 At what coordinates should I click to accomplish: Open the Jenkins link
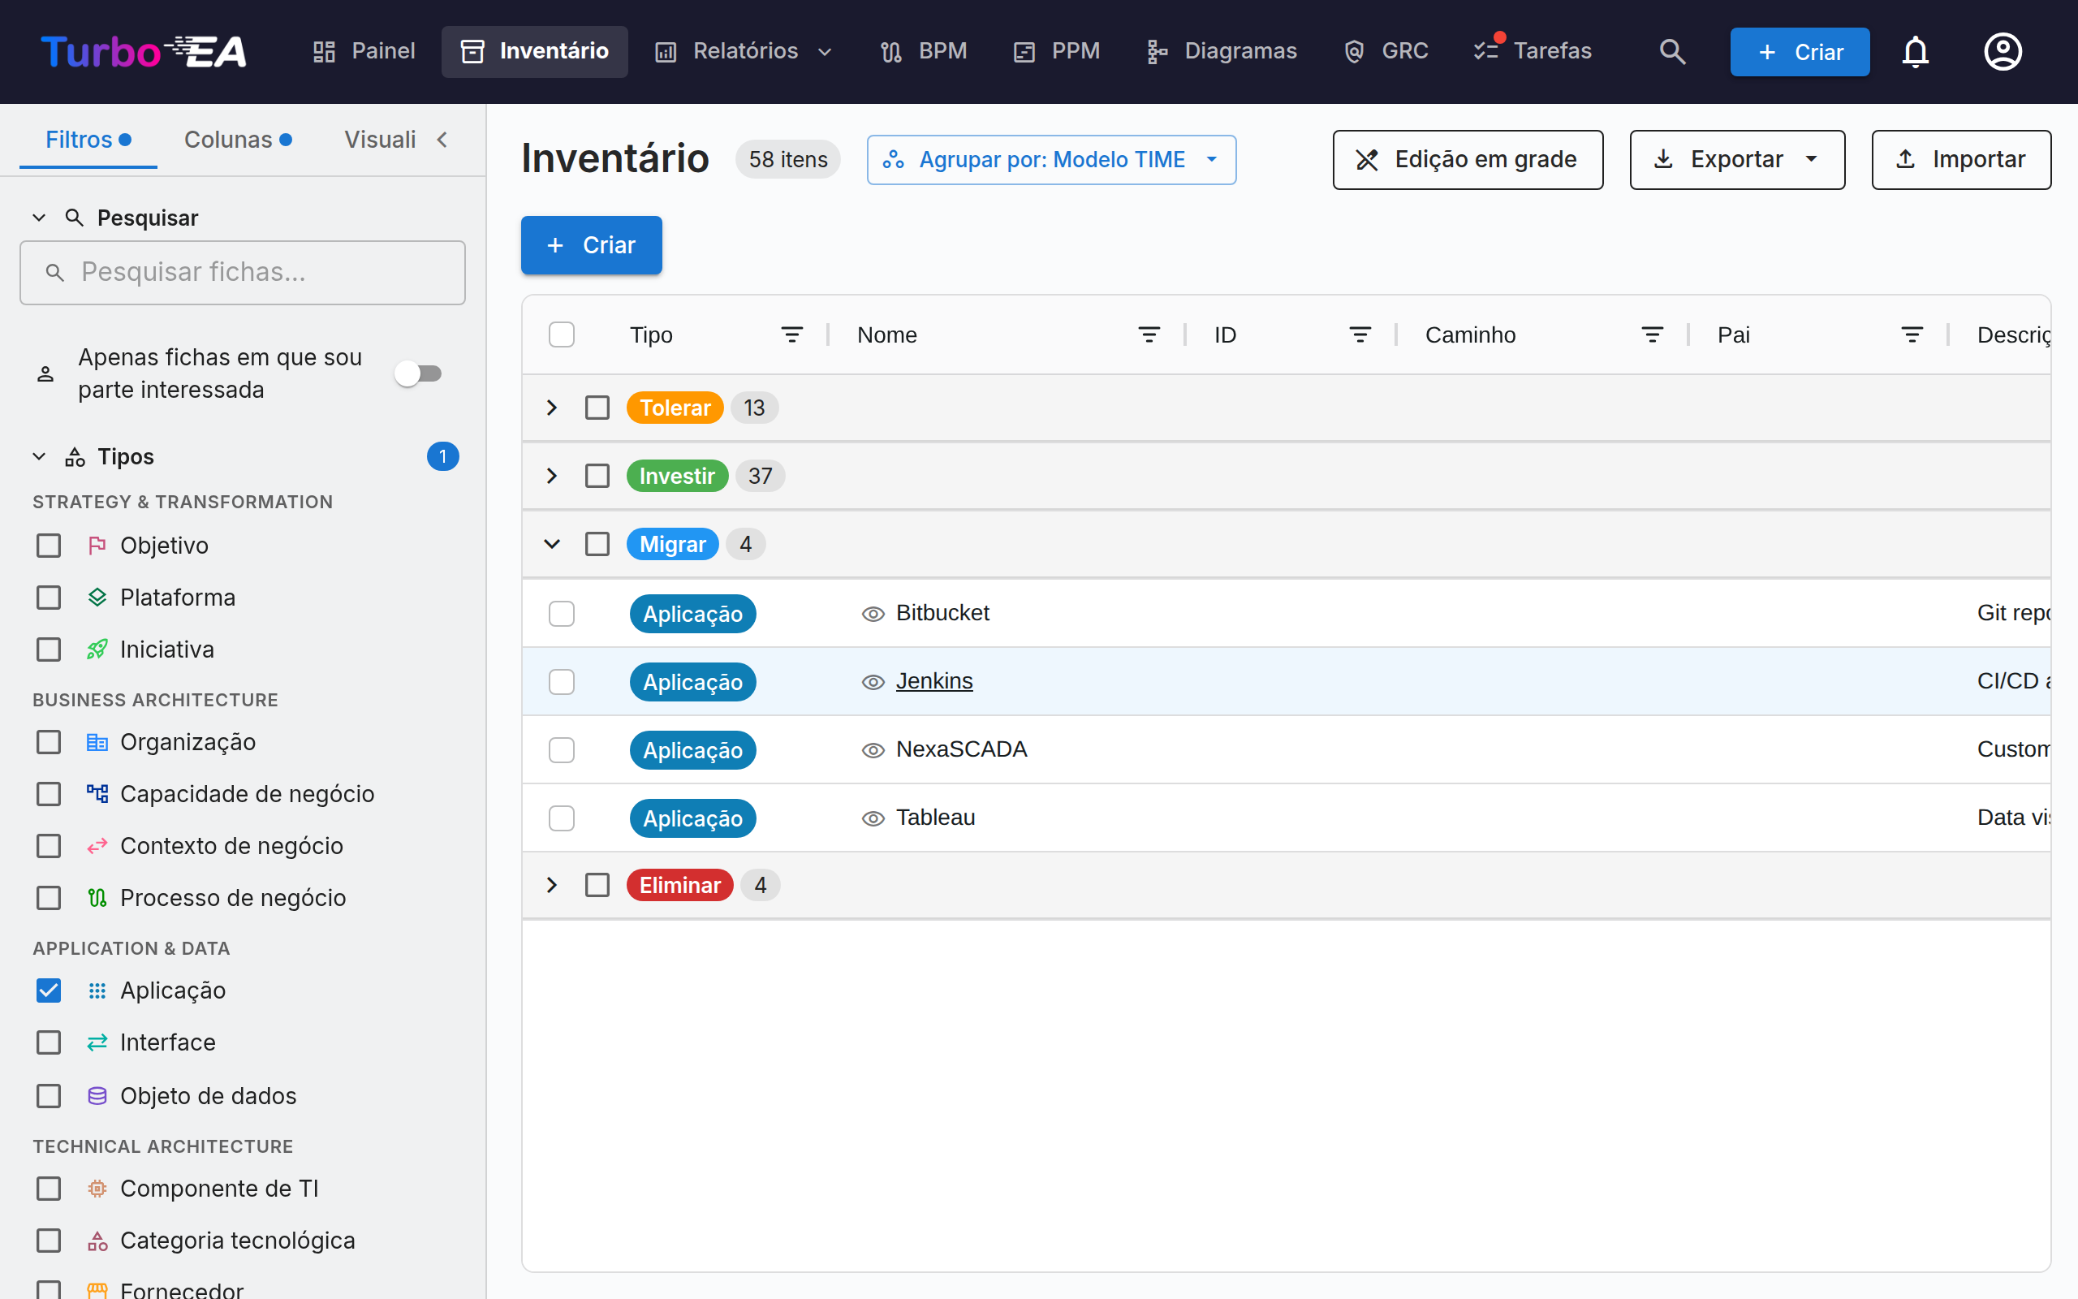coord(934,680)
